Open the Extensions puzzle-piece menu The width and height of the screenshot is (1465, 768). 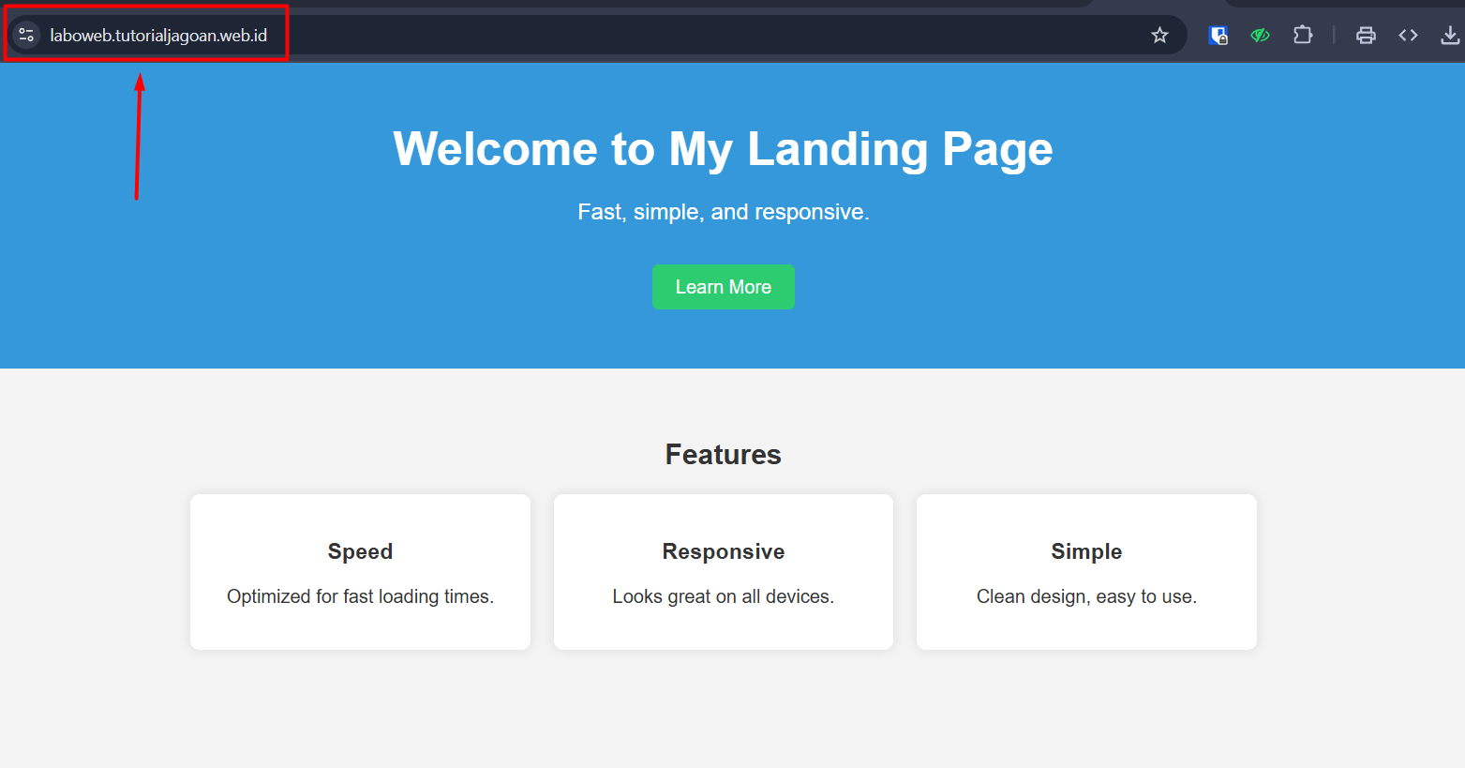1302,36
